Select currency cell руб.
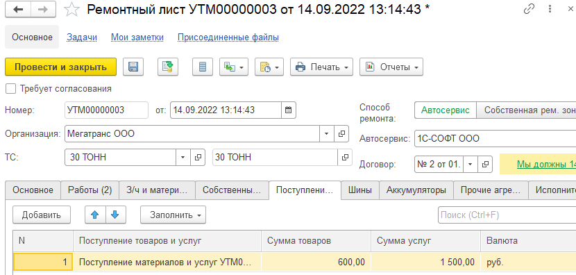Screen dimensions: 576x275 [528, 262]
